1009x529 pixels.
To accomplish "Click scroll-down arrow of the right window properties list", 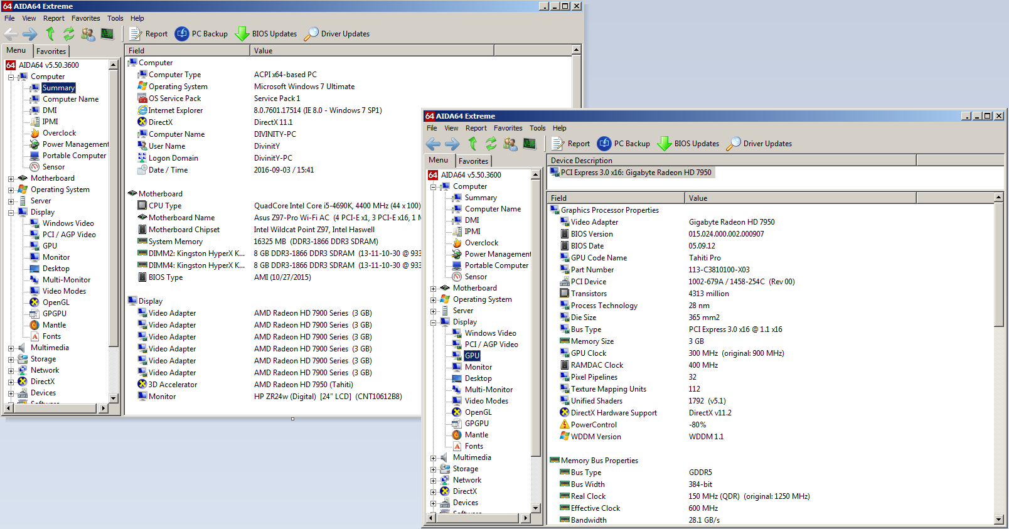I will point(999,520).
